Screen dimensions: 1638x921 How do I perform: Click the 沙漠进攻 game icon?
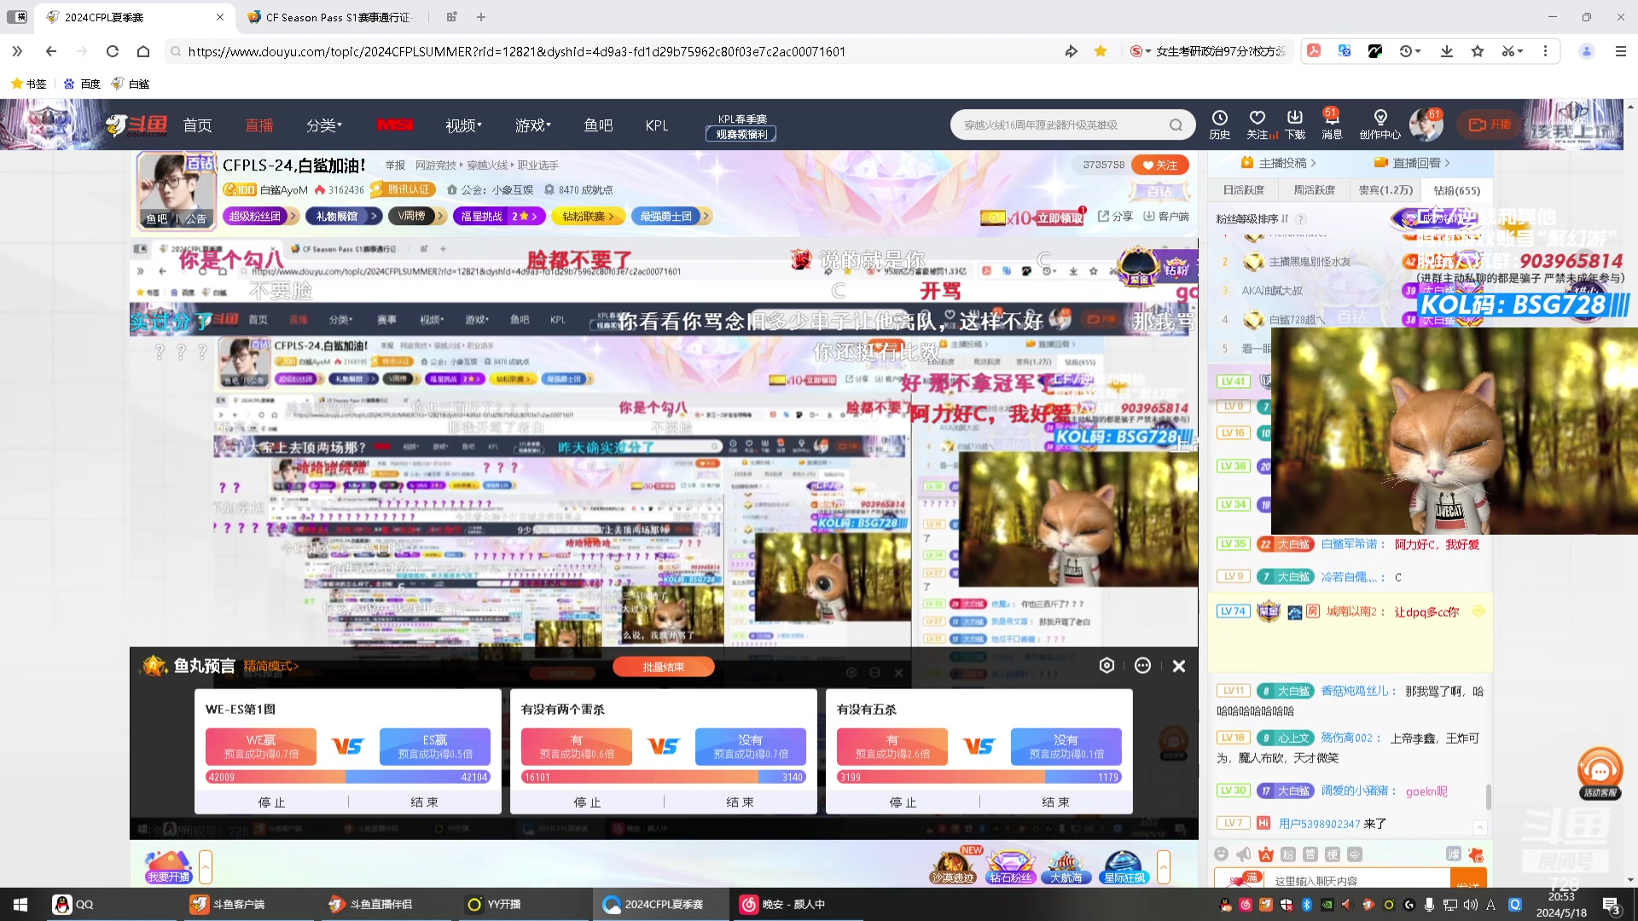click(952, 866)
